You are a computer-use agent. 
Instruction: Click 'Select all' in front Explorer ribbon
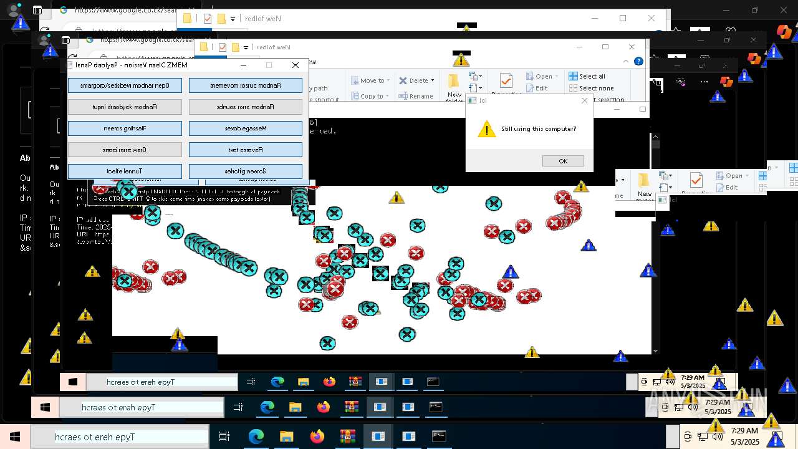pyautogui.click(x=587, y=76)
